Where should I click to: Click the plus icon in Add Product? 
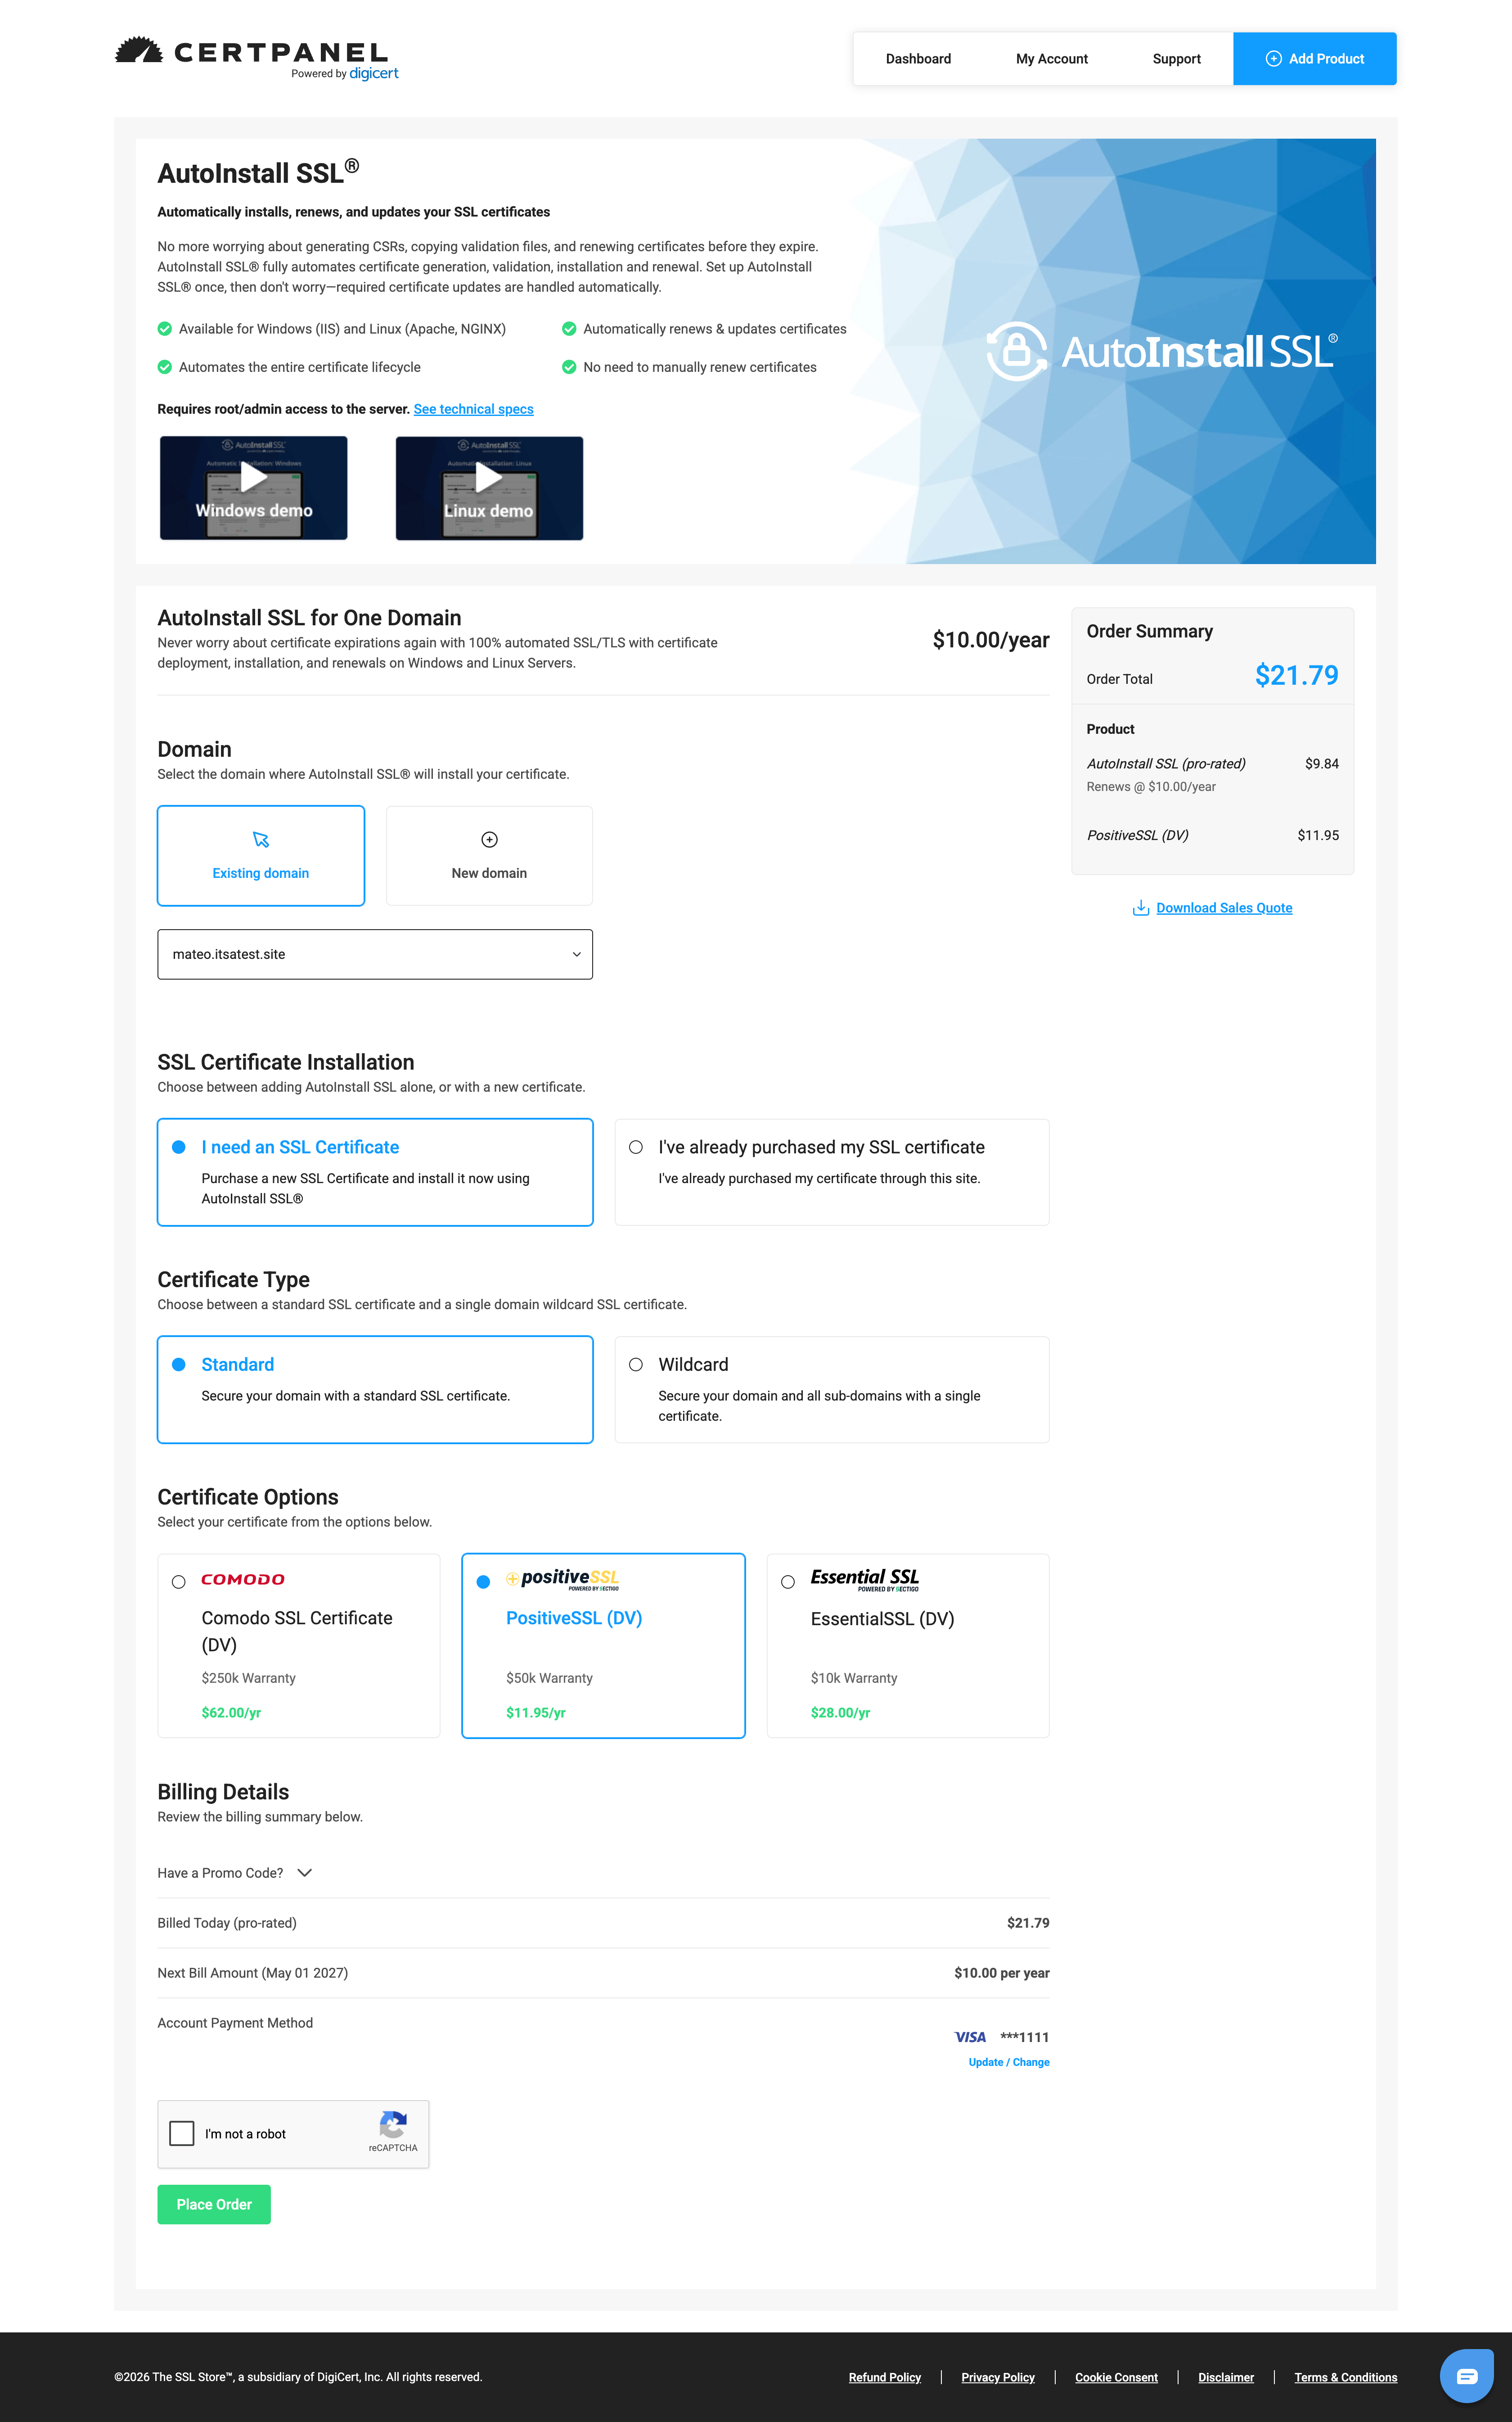pos(1273,59)
